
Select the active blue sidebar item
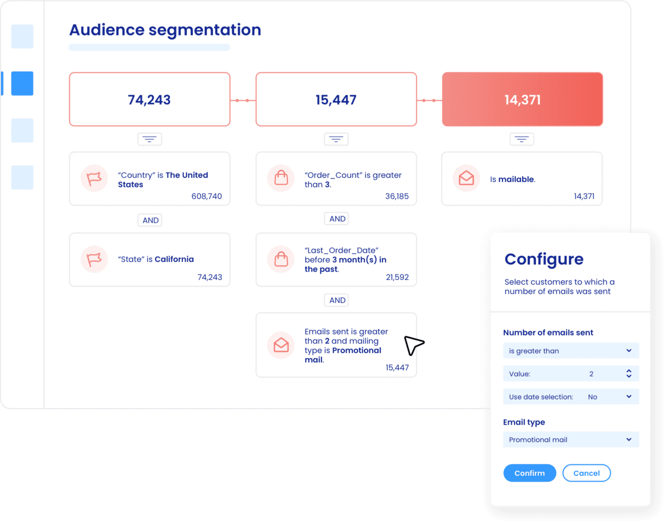point(22,84)
